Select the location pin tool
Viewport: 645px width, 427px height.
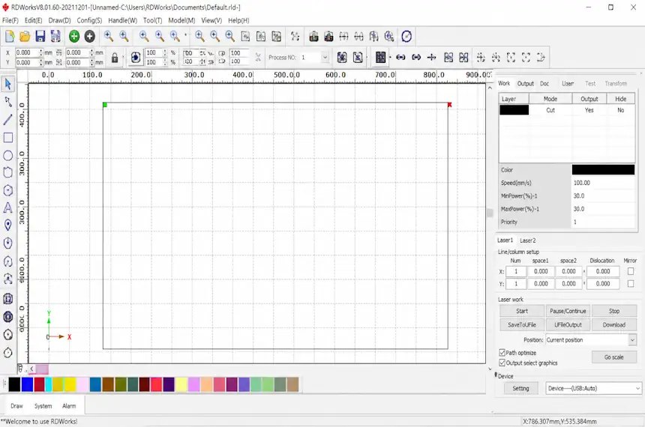(x=7, y=225)
